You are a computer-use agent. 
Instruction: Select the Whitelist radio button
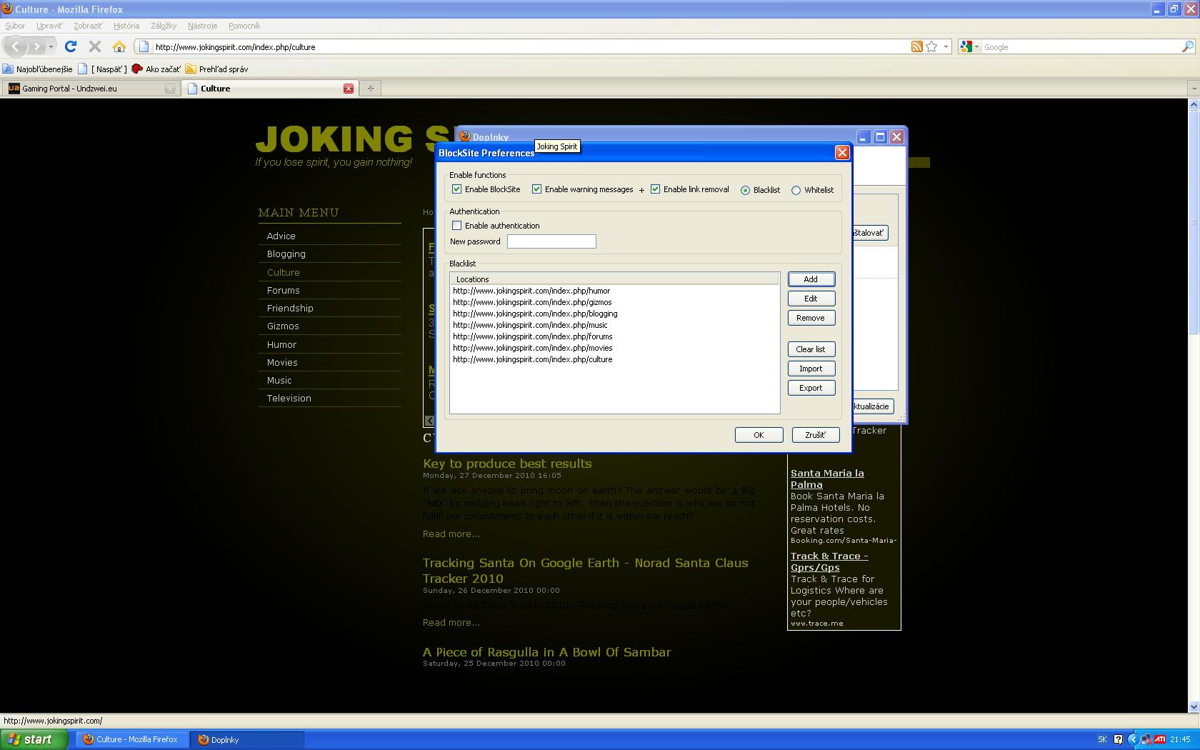coord(796,190)
